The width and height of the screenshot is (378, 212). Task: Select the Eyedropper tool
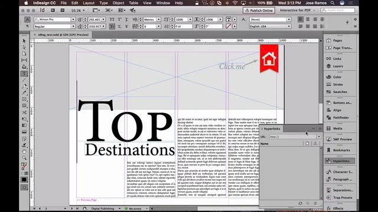pos(24,145)
